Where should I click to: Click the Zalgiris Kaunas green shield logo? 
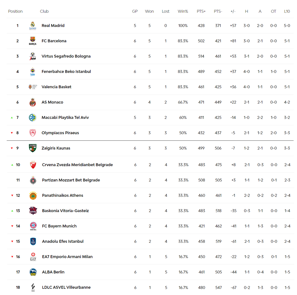[x=33, y=148]
